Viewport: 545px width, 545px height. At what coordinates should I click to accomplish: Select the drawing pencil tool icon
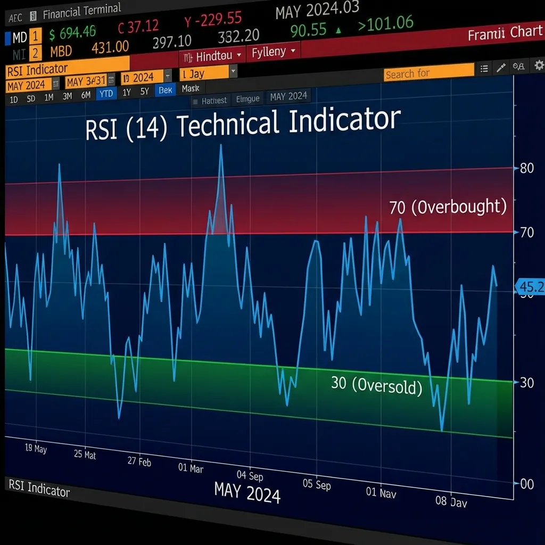(501, 68)
